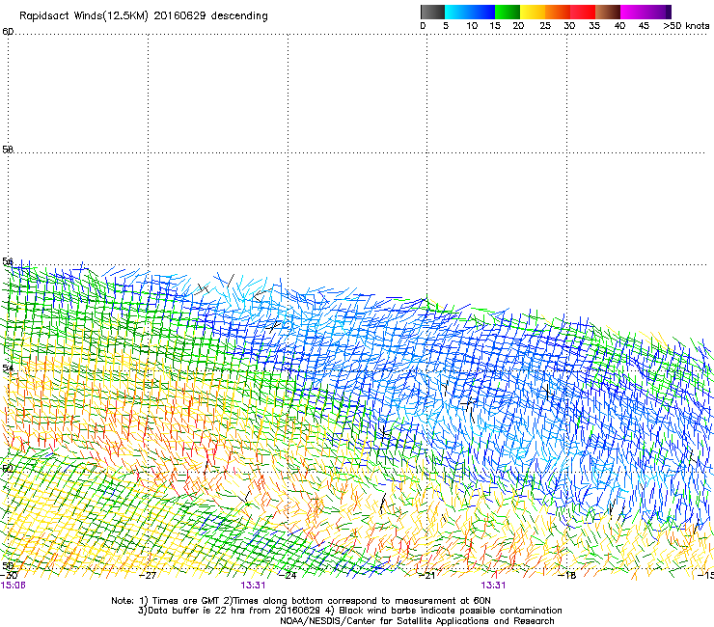
Task: Select the yellow 20-25 knot legend swatch
Action: pos(533,12)
